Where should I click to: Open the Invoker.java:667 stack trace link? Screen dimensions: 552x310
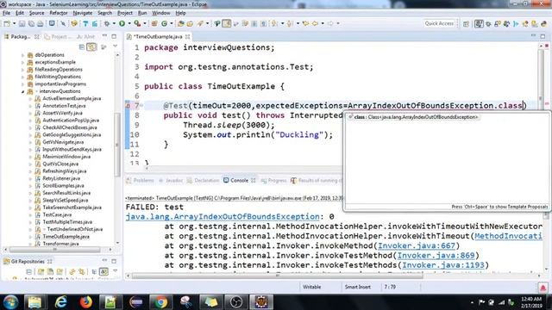tap(417, 245)
